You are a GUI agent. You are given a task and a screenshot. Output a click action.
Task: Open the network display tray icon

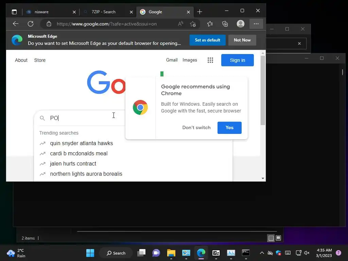point(298,253)
